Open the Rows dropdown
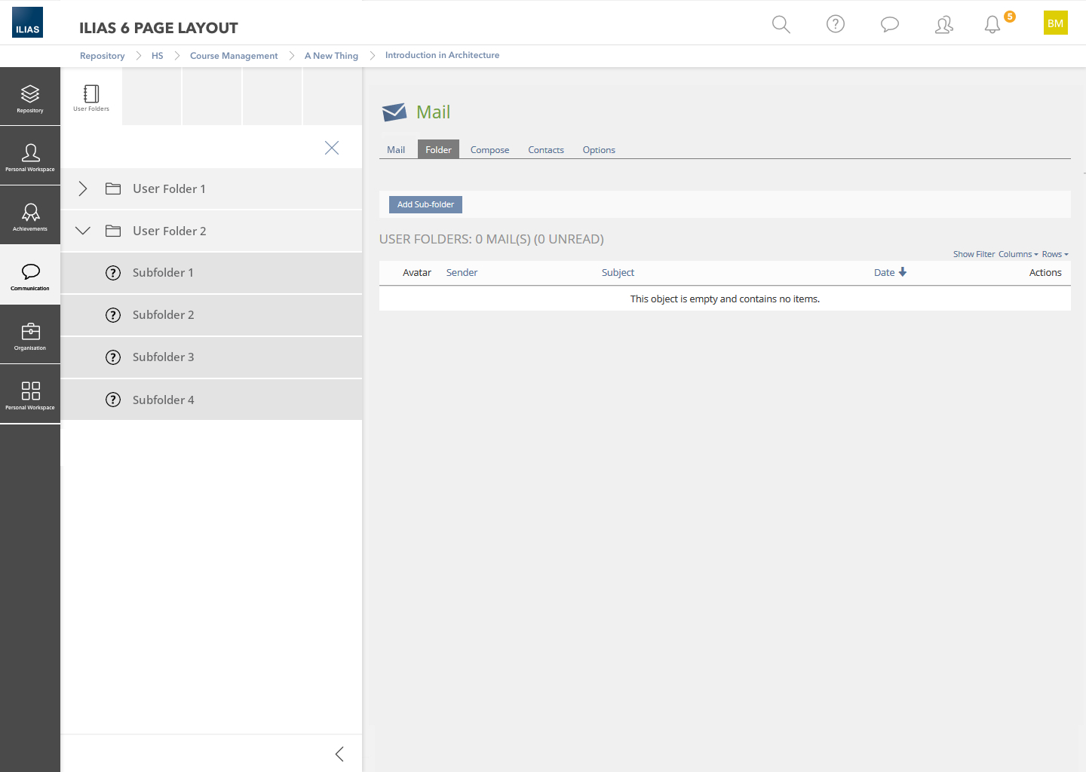Image resolution: width=1086 pixels, height=772 pixels. [1054, 254]
